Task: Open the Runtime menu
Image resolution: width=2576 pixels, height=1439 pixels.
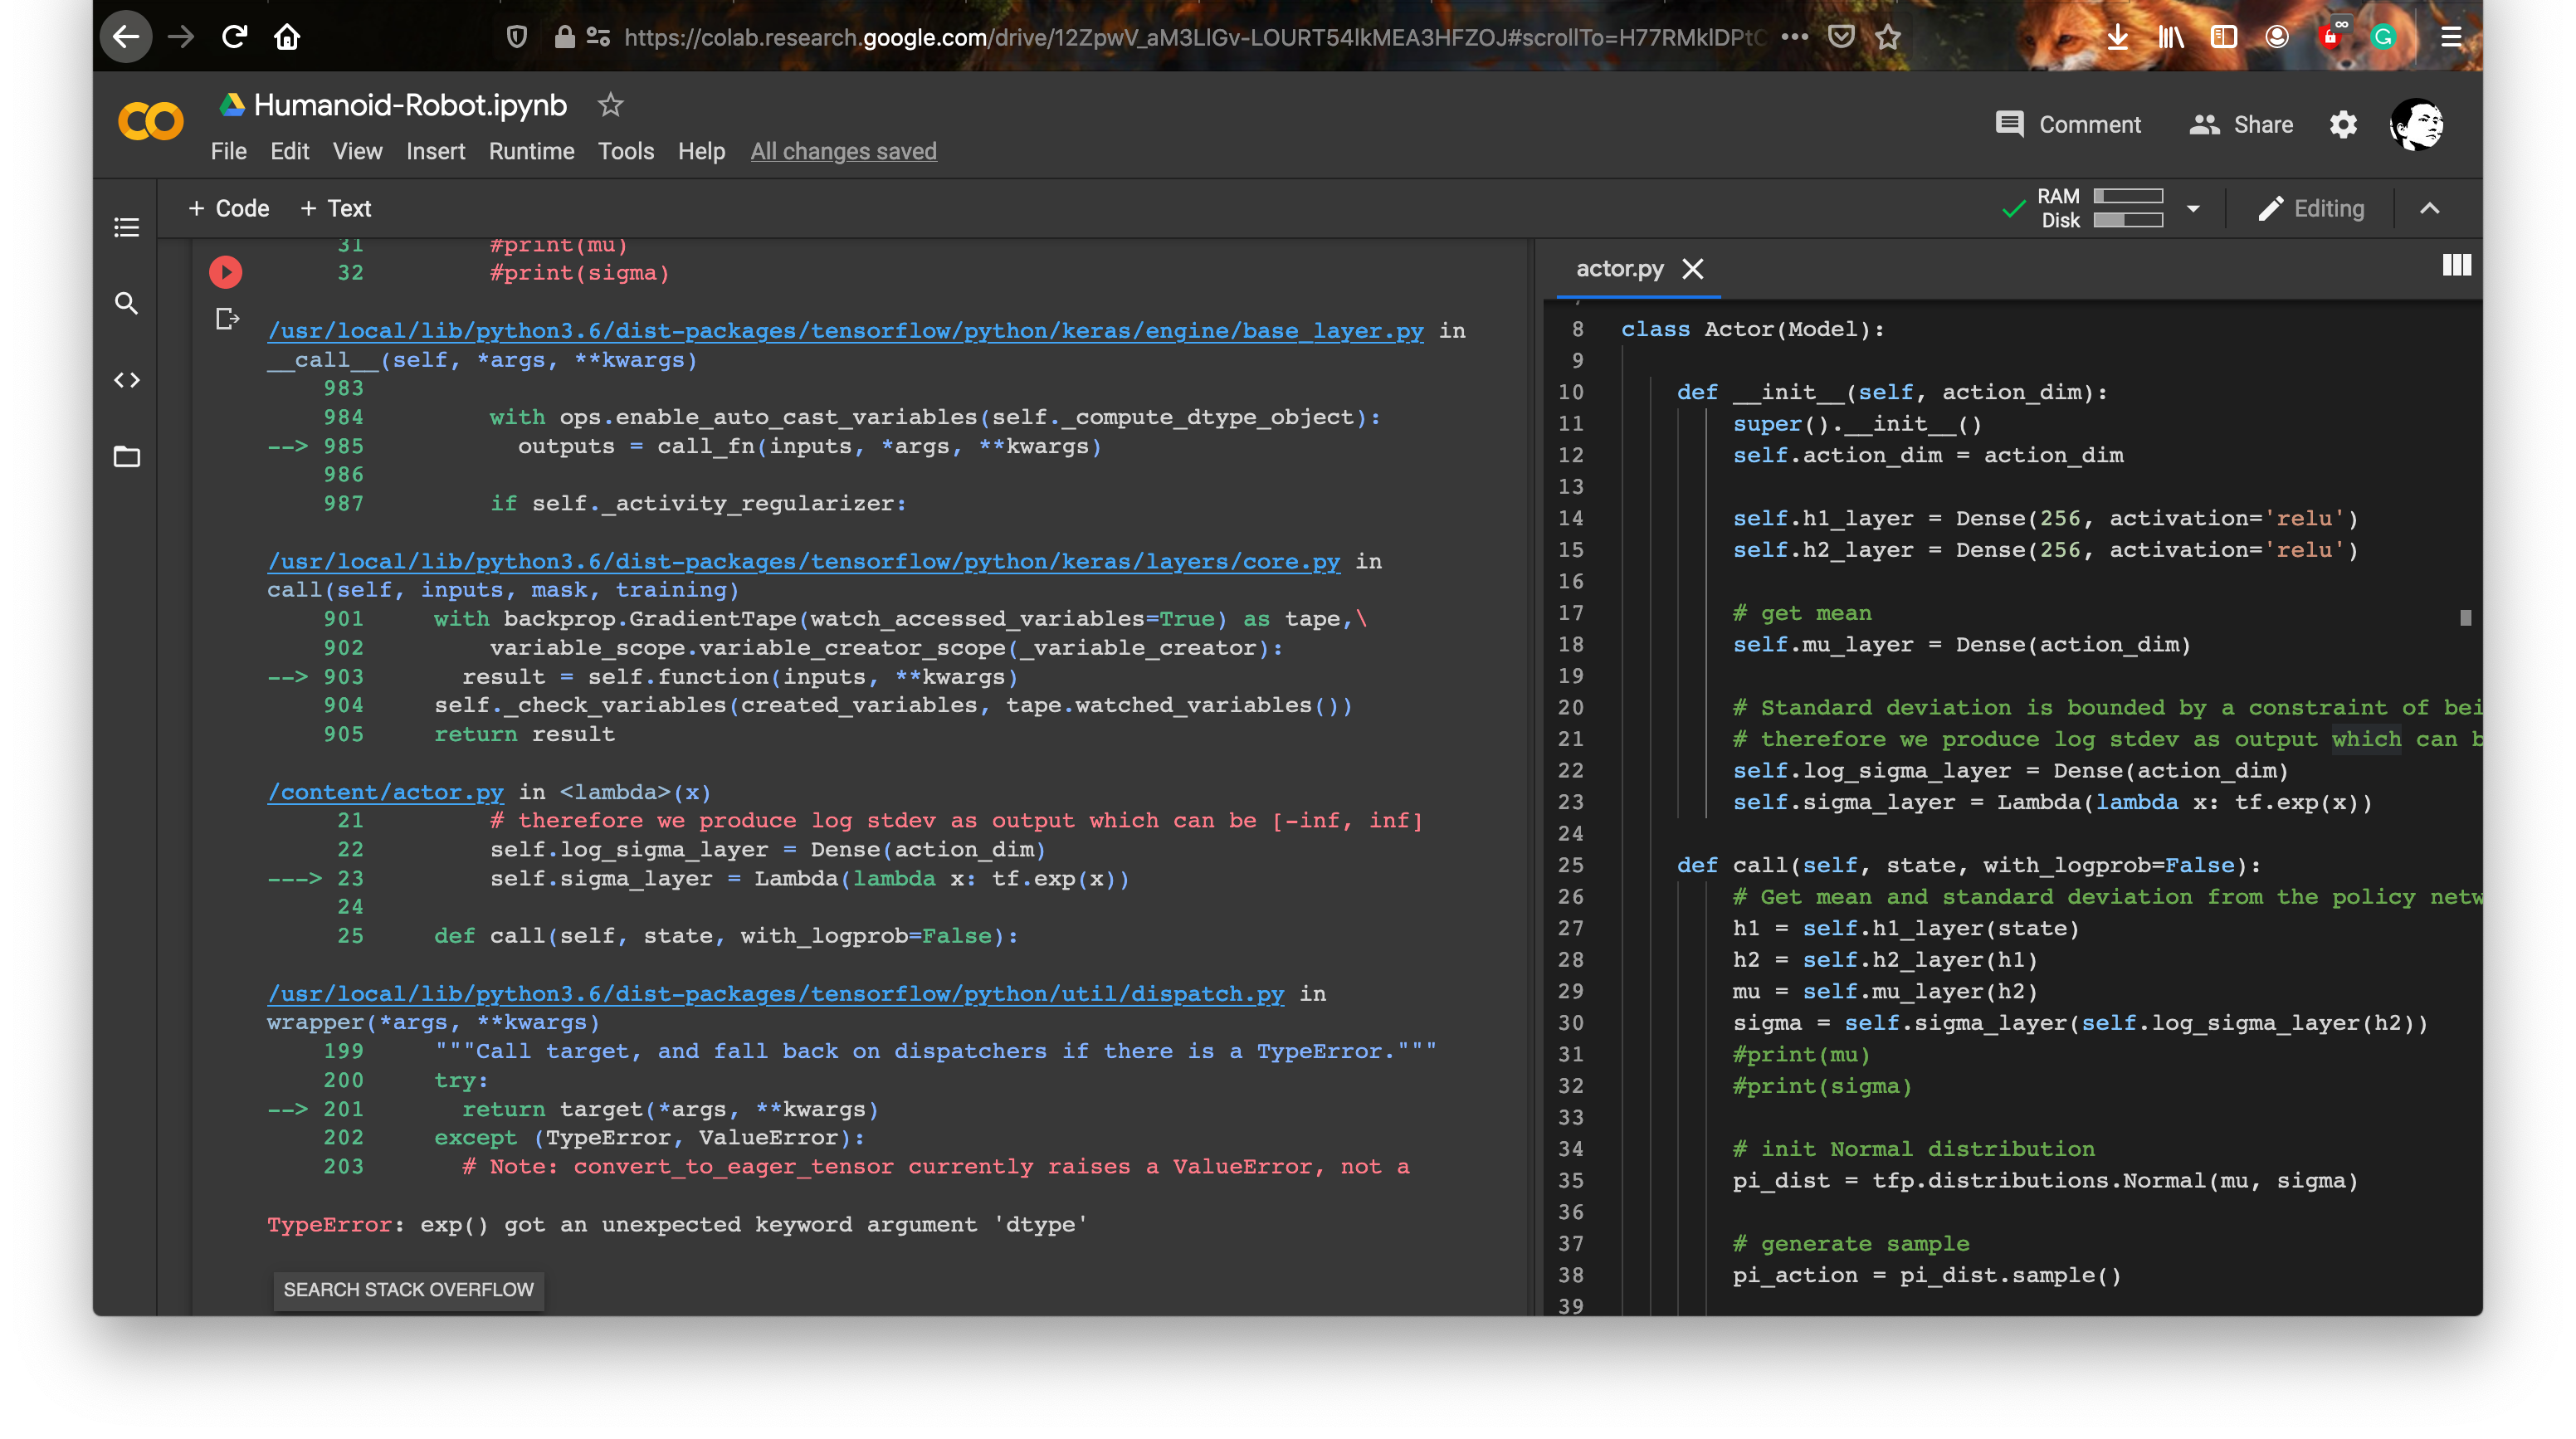Action: pyautogui.click(x=531, y=151)
